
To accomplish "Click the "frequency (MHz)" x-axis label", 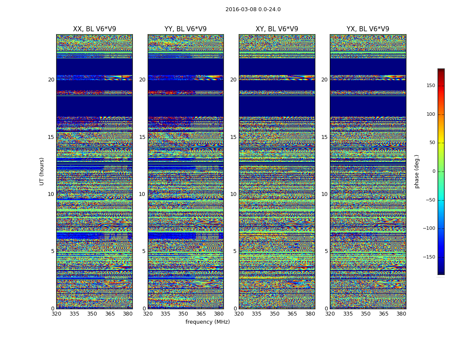I will [207, 322].
